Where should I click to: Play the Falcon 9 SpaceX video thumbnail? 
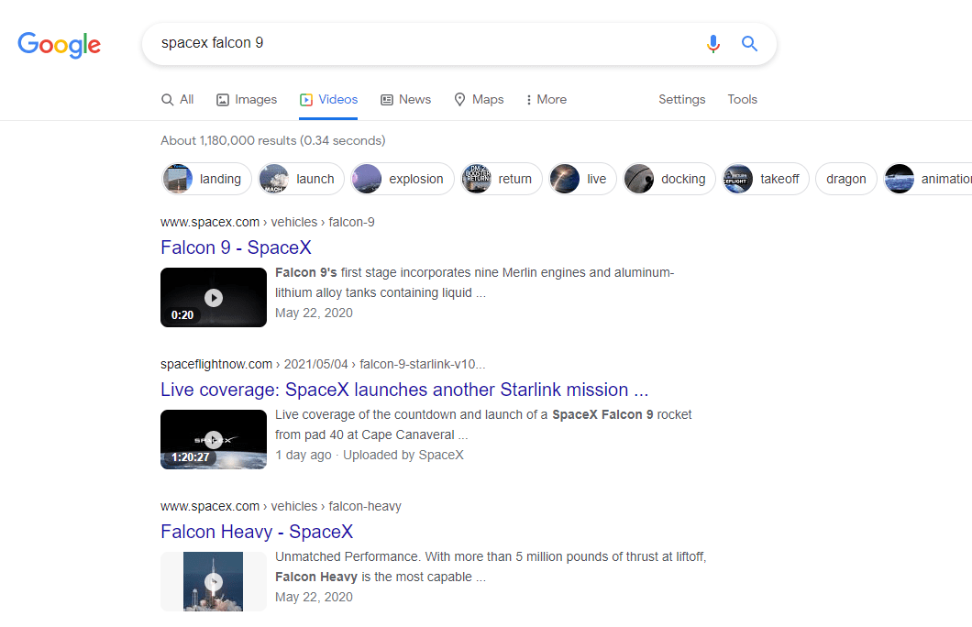coord(213,297)
